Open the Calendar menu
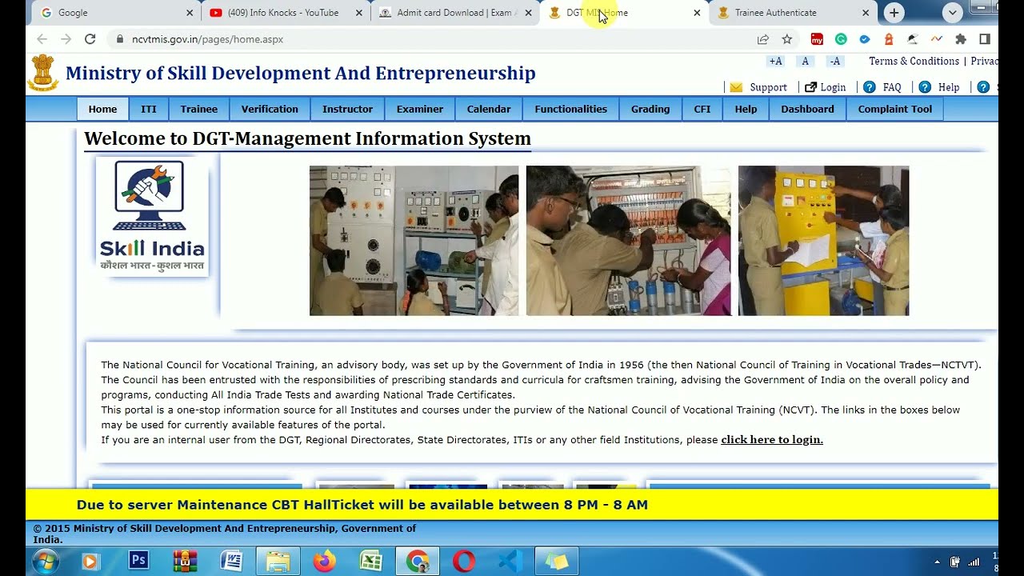The height and width of the screenshot is (576, 1024). click(489, 109)
